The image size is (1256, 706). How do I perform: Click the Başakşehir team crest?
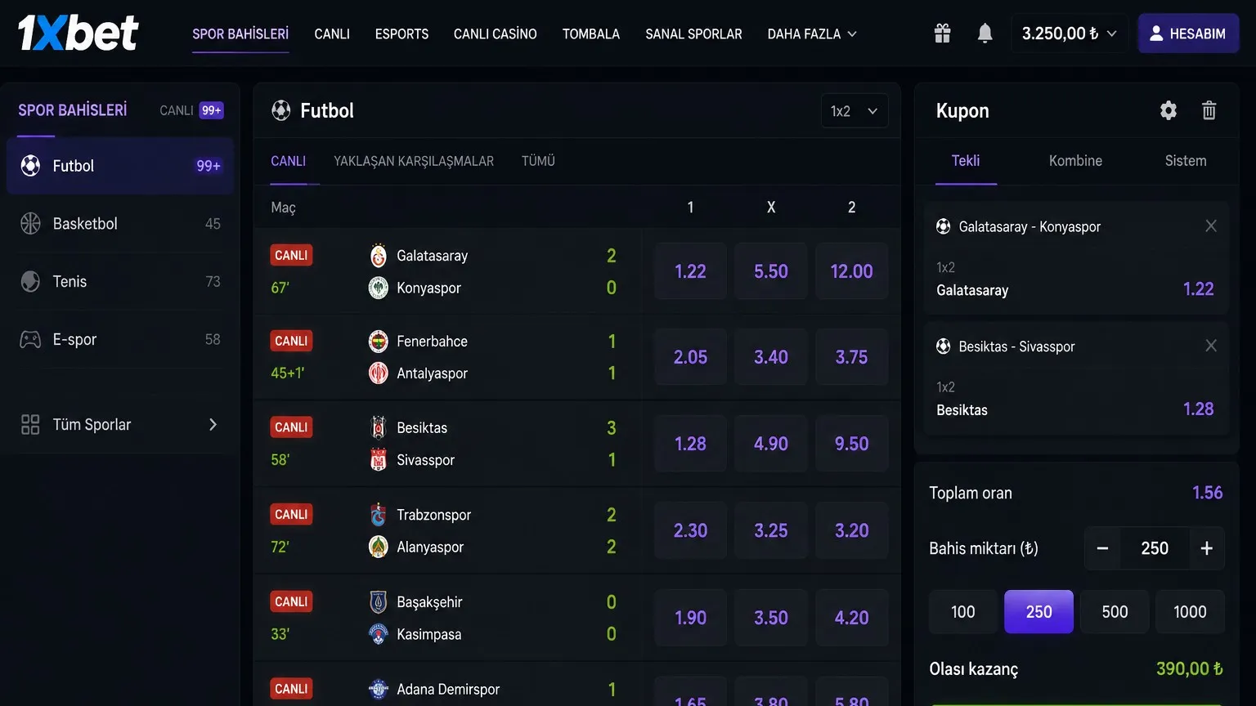(x=378, y=602)
